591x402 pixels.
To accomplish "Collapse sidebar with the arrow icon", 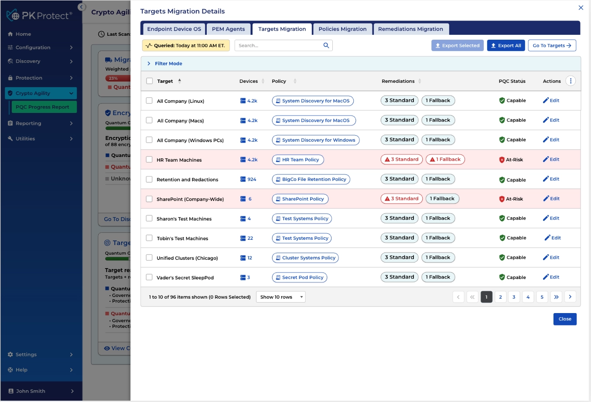I will [82, 7].
